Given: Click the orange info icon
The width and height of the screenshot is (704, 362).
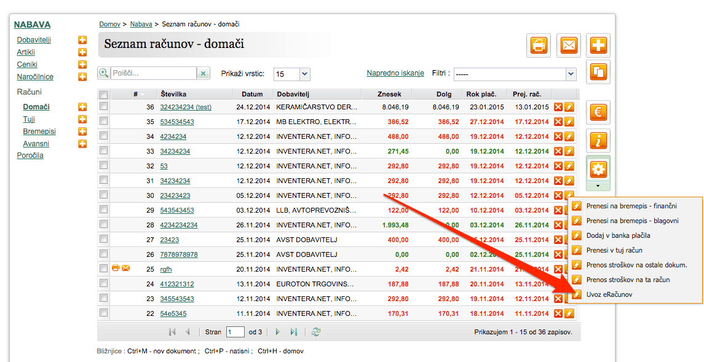Looking at the screenshot, I should (598, 140).
